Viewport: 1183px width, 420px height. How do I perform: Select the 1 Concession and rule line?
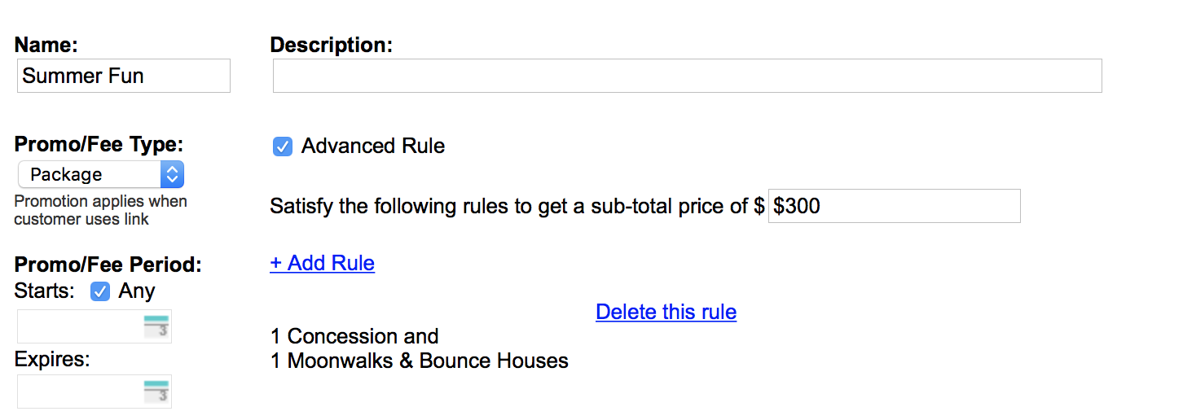[x=354, y=336]
